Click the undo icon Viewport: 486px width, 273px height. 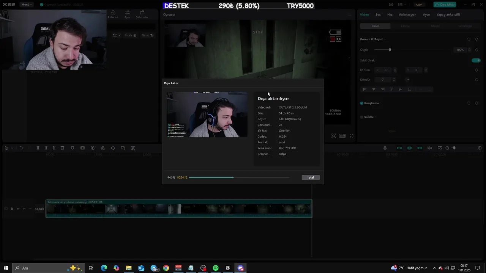pos(22,148)
